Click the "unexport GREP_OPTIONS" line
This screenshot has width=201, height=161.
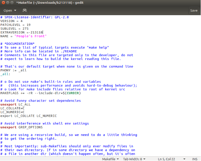click(21, 127)
